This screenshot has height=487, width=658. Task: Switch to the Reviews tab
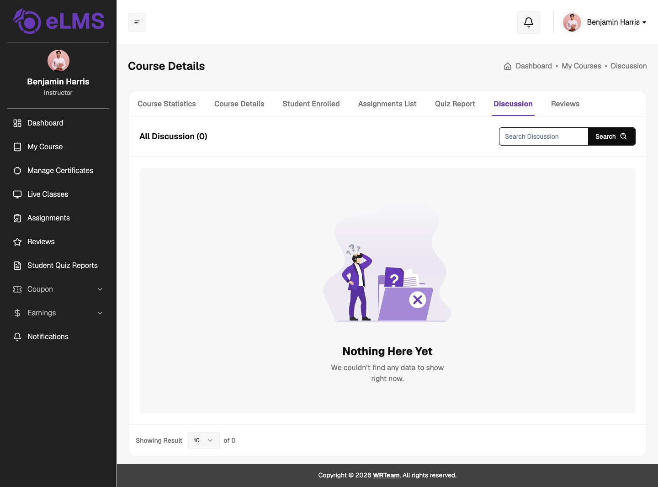565,104
